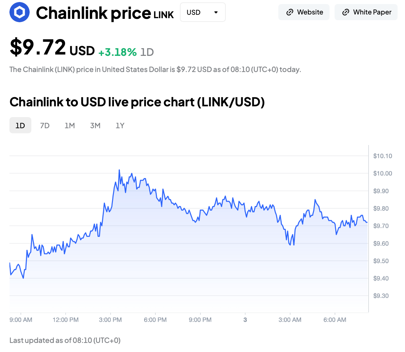
Task: Click the day 3 date marker on axis
Action: (245, 320)
